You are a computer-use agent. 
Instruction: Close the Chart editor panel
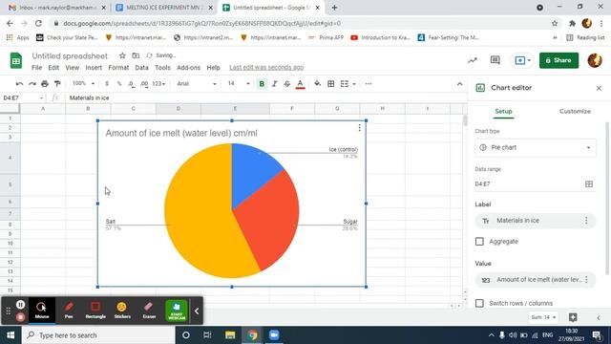(x=599, y=88)
